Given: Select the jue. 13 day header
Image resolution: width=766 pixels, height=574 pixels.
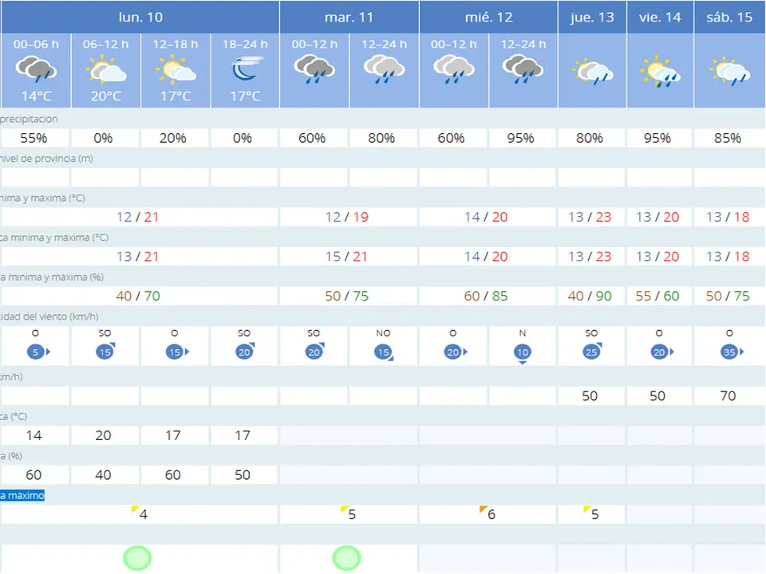Looking at the screenshot, I should tap(592, 17).
